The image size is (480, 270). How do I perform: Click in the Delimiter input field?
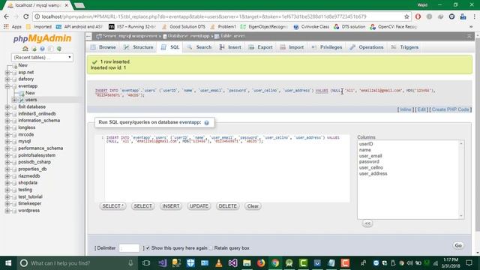tap(129, 248)
